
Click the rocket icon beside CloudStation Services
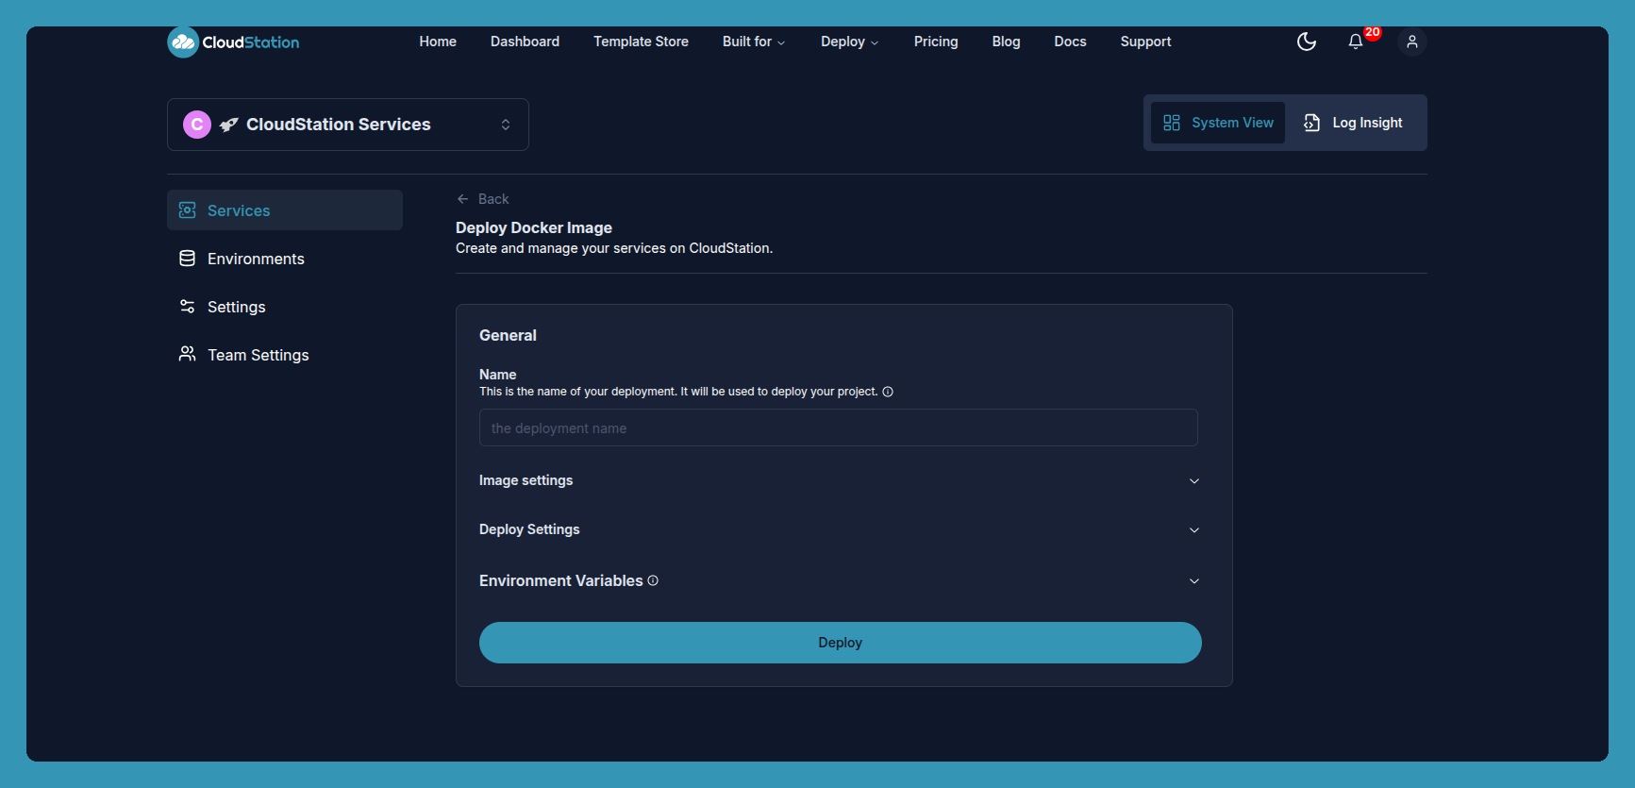(x=228, y=125)
